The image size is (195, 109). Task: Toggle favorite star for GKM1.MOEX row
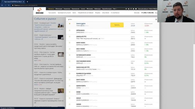(70, 43)
